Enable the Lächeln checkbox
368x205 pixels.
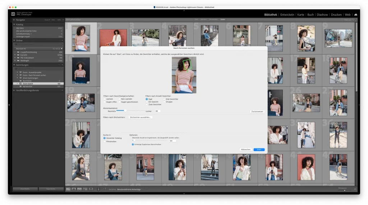click(105, 99)
